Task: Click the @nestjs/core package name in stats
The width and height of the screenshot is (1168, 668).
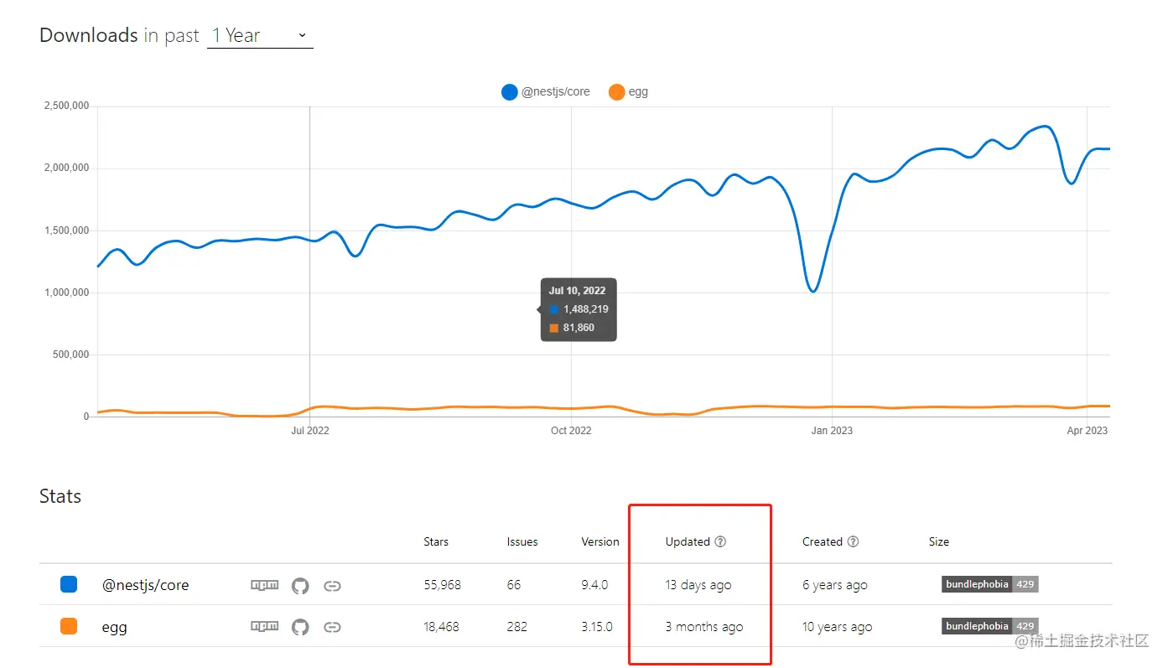Action: pos(145,585)
